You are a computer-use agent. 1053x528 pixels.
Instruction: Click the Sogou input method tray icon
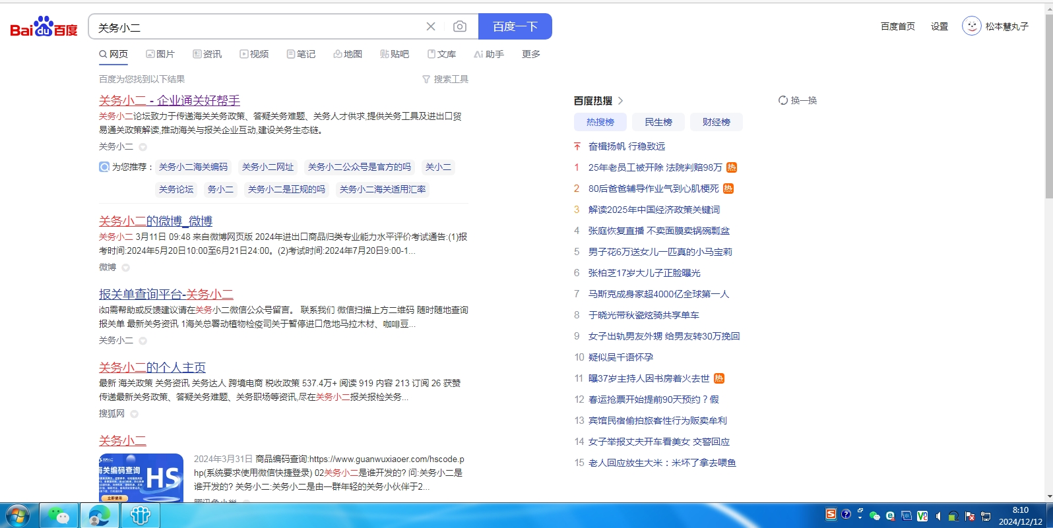(x=831, y=514)
